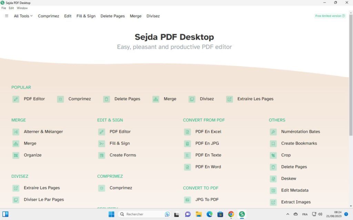This screenshot has height=220, width=353.
Task: Click the Edit Metadata icon
Action: [273, 190]
